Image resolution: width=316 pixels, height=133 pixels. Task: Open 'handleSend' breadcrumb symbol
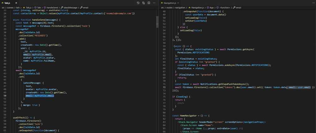pyautogui.click(x=51, y=8)
